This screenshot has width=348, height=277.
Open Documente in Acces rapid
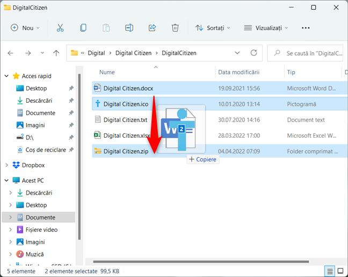tap(40, 113)
